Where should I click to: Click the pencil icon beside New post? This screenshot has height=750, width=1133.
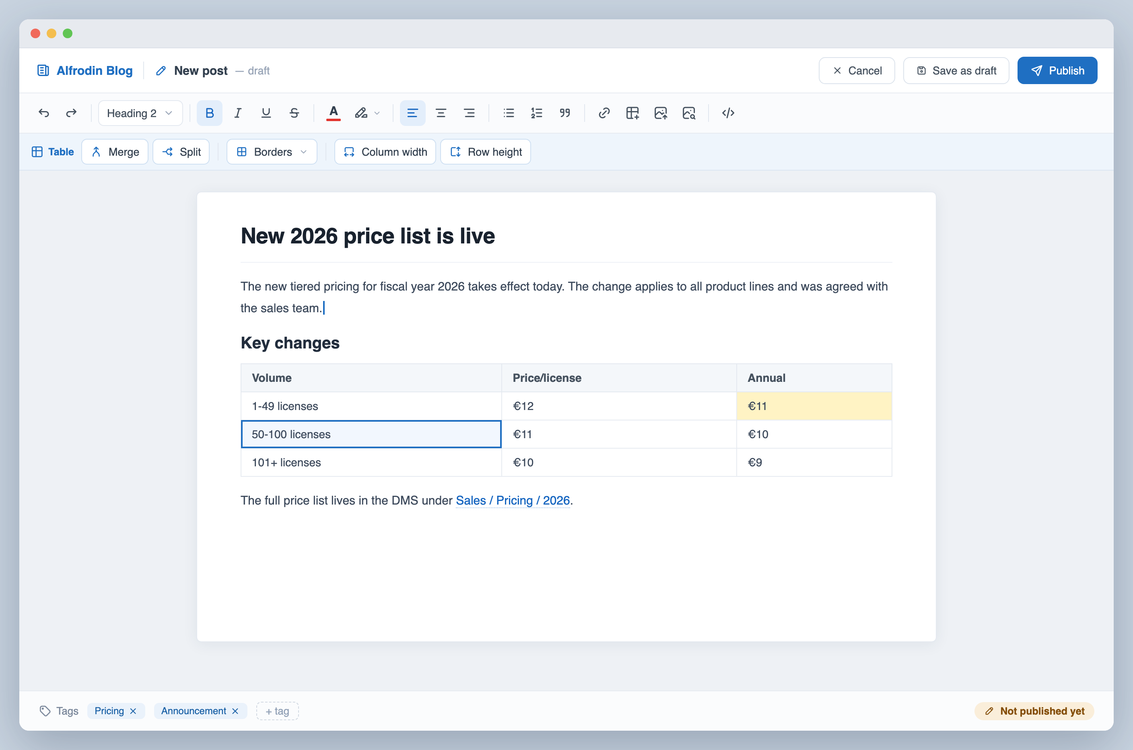click(161, 71)
